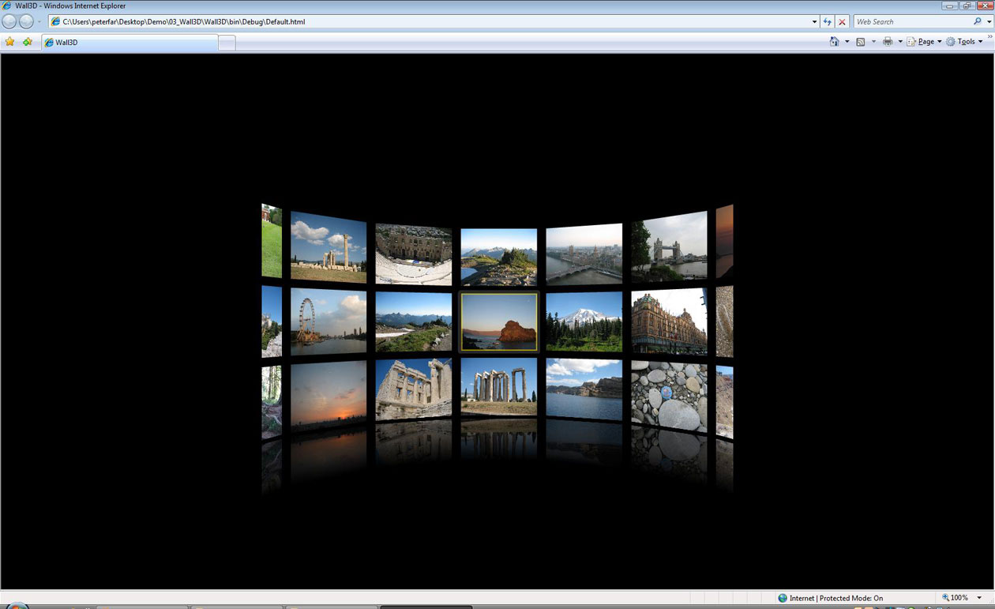Expand the zoom level dropdown arrow
Screen dimensions: 995x609
click(x=980, y=598)
